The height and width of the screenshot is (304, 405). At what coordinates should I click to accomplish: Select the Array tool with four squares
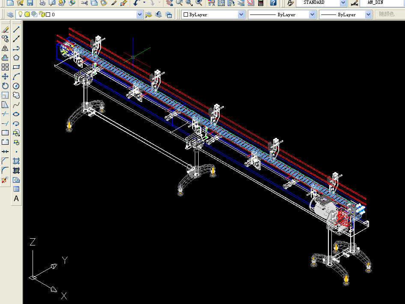(5, 67)
